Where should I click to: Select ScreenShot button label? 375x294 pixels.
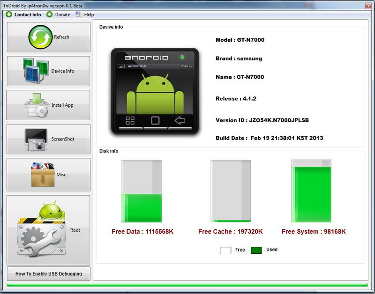[63, 139]
